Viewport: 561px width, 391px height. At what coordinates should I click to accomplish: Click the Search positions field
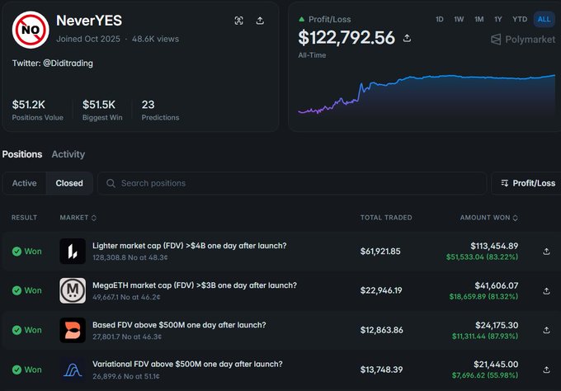pos(292,183)
